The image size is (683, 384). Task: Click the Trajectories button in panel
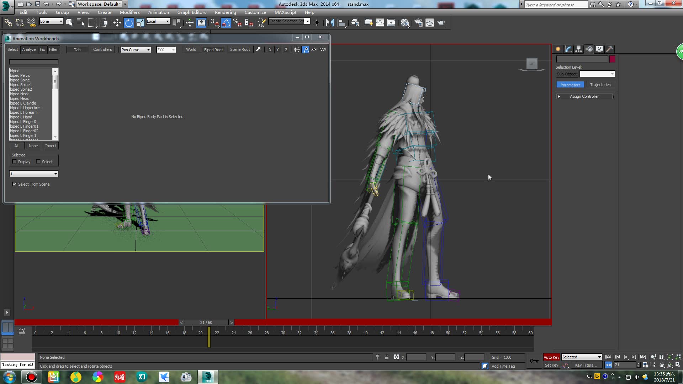[599, 84]
